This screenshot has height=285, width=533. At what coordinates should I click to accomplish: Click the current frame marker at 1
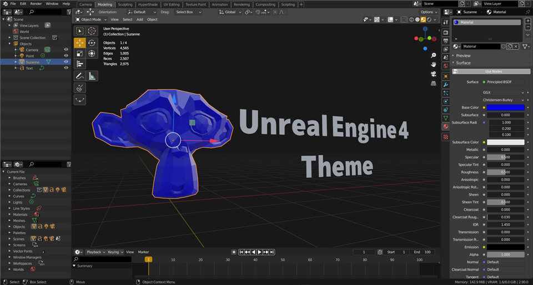click(x=148, y=259)
